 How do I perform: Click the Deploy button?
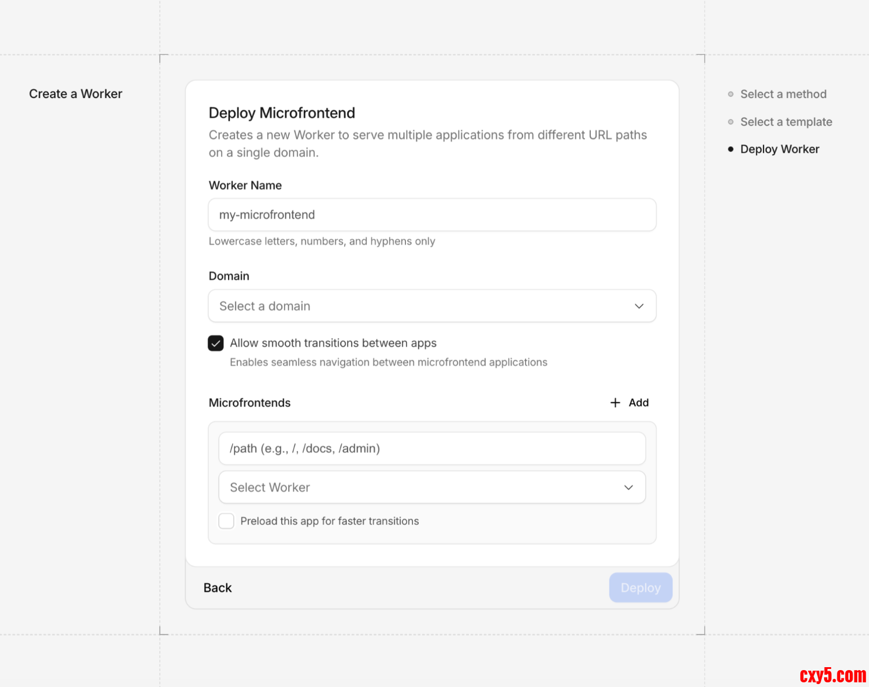click(x=640, y=588)
